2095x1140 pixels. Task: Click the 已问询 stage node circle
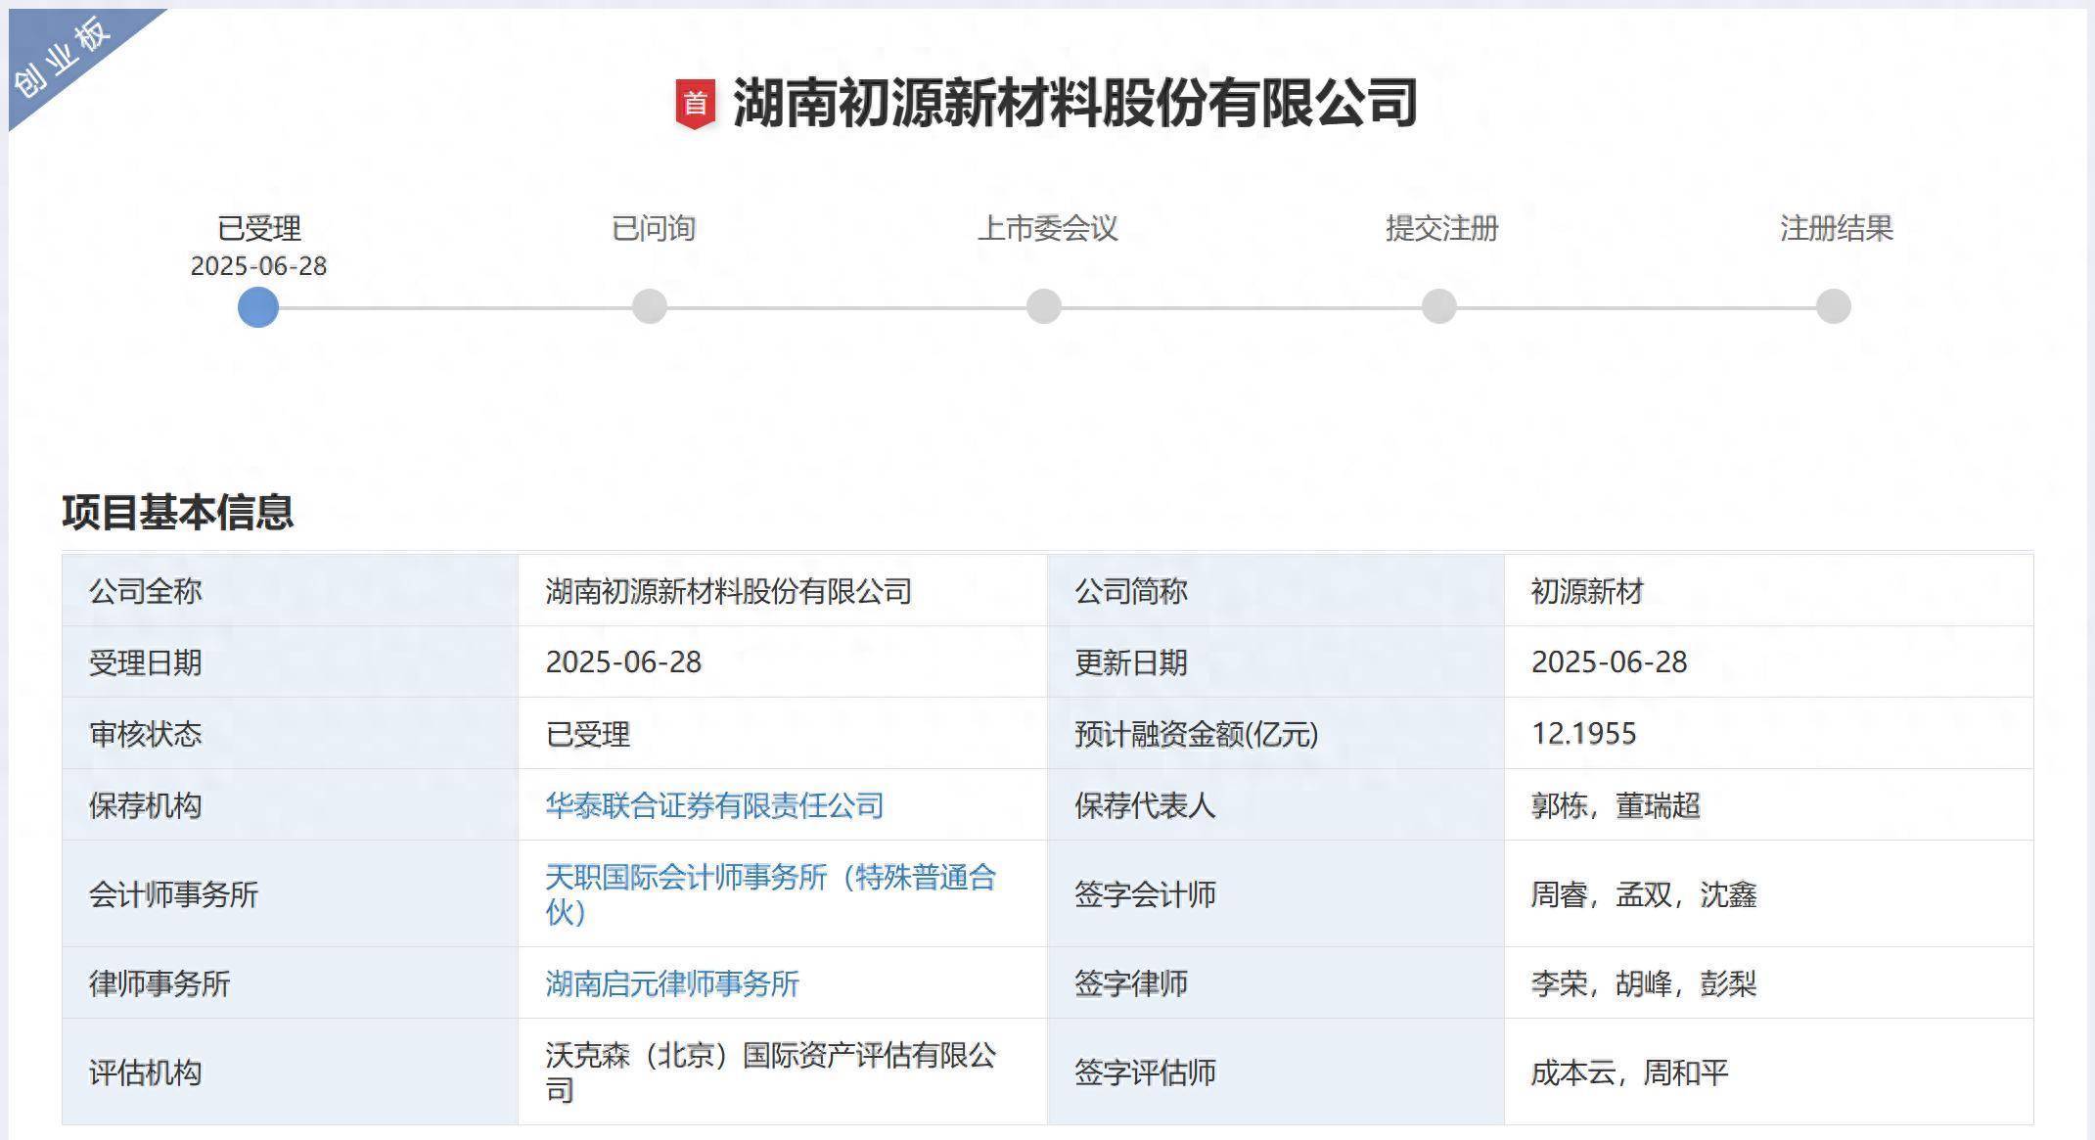pos(652,306)
